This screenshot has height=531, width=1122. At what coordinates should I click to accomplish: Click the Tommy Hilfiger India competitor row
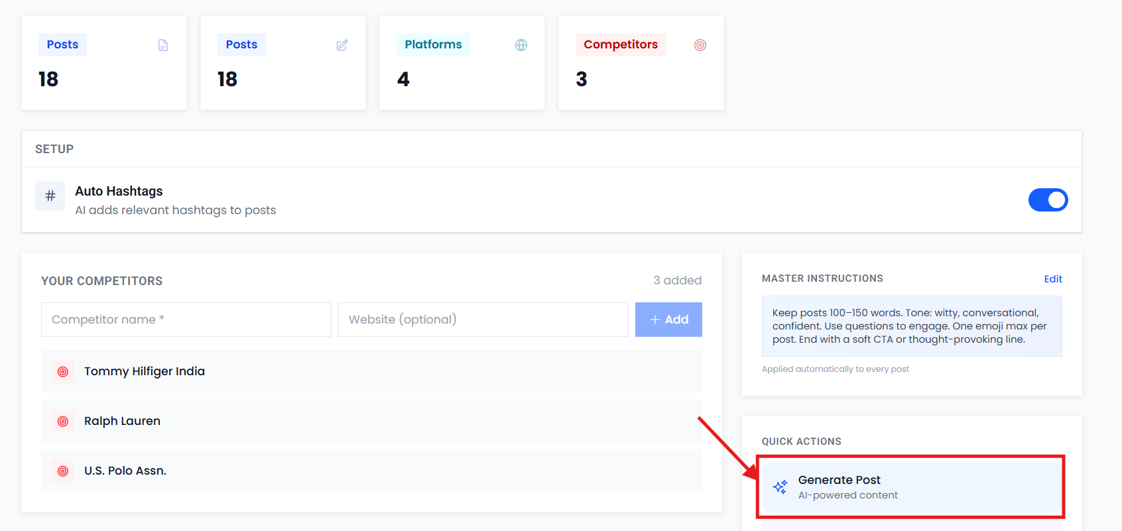click(x=371, y=372)
